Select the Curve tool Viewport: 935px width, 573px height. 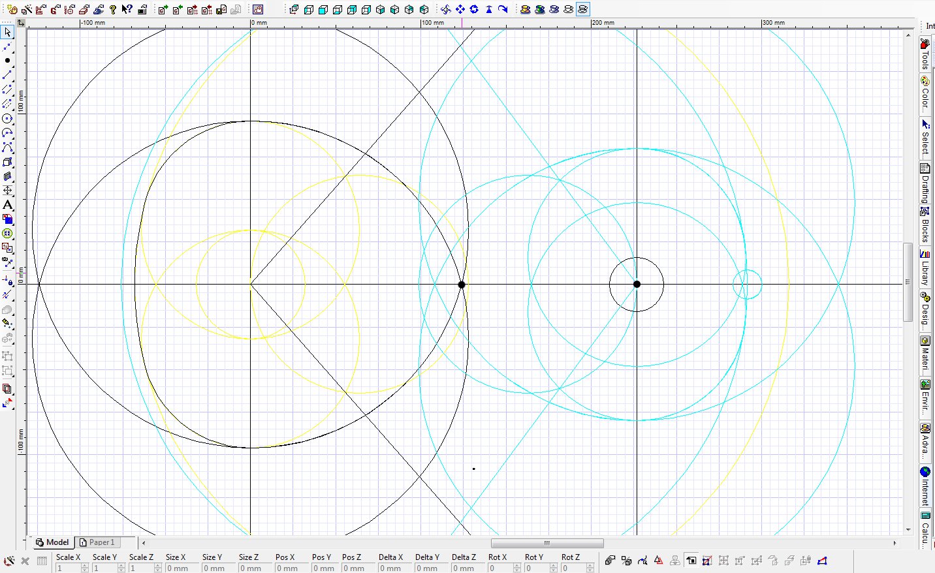coord(7,147)
